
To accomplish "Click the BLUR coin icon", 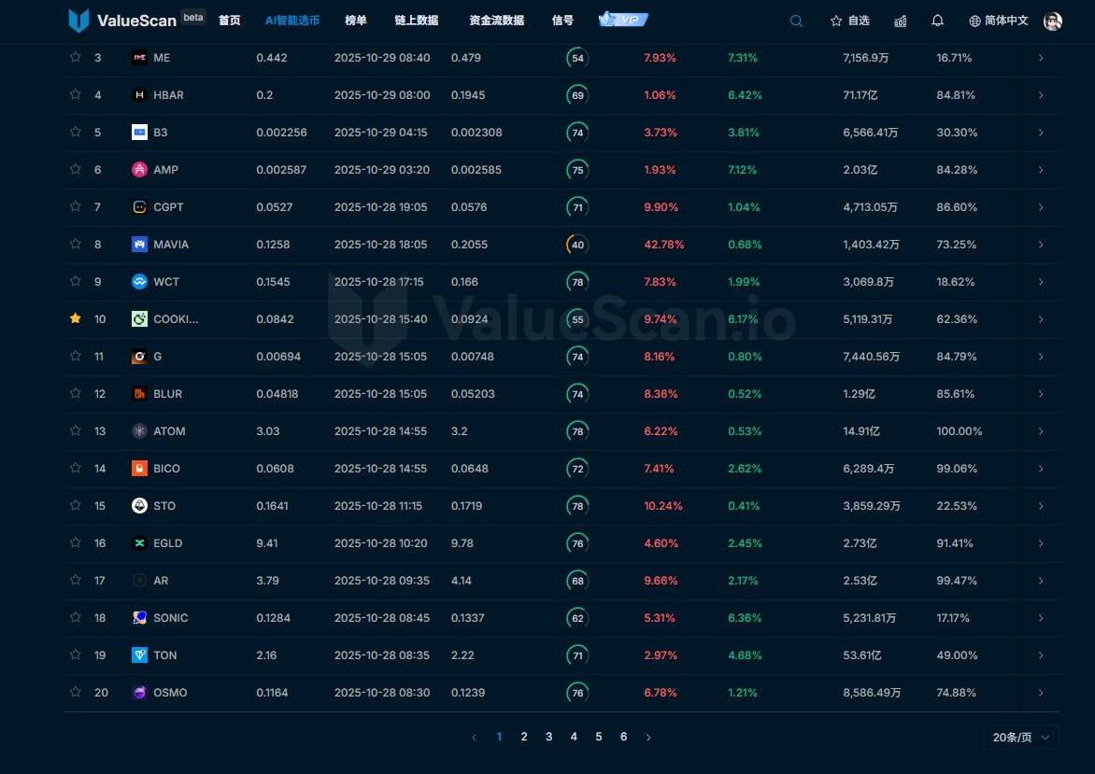I will 139,394.
